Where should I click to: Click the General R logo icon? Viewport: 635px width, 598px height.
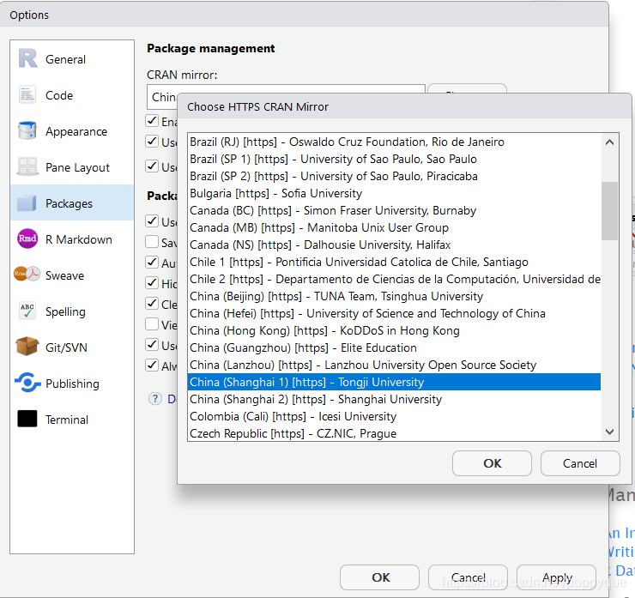[27, 58]
